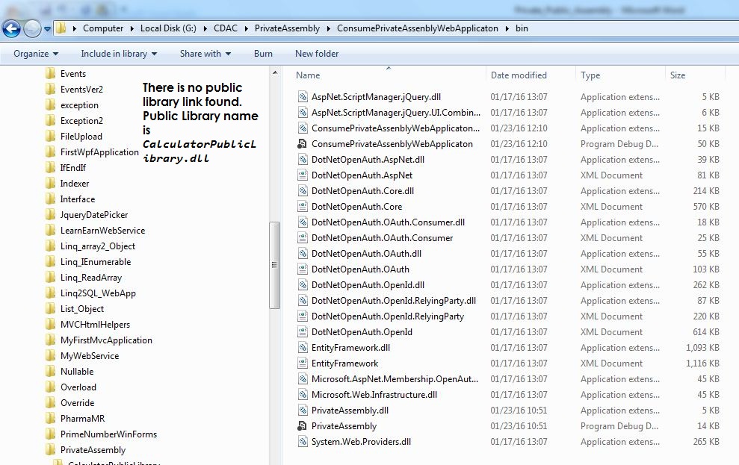
Task: Select the Microsoft.Web.Infrastructure.dll file icon
Action: [x=302, y=394]
